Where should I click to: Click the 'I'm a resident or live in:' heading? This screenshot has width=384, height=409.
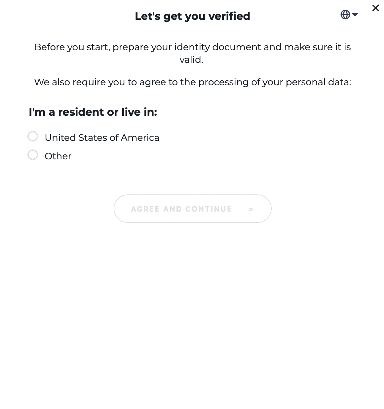coord(93,112)
